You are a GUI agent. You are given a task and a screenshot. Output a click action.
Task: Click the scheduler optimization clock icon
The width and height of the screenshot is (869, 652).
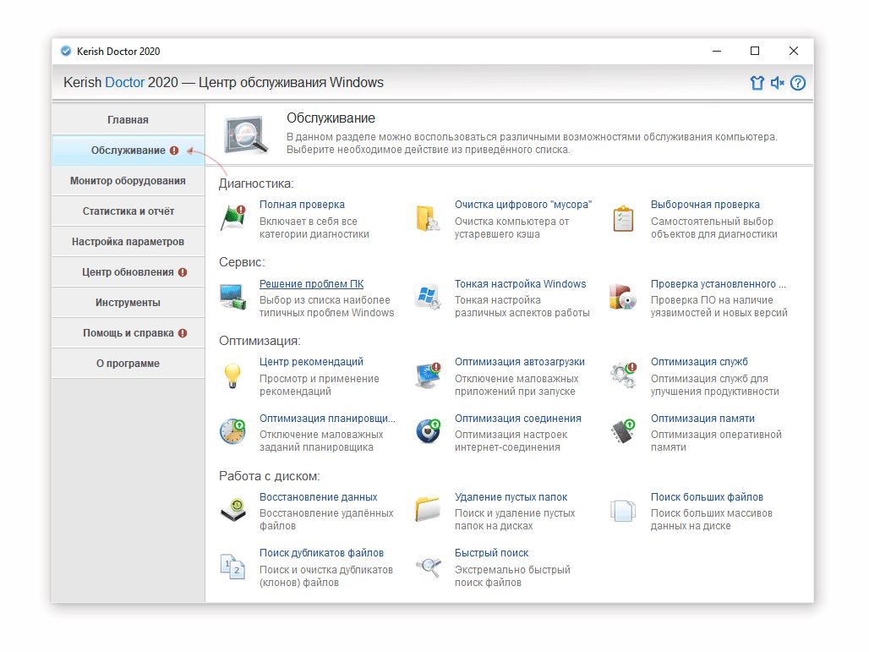233,432
